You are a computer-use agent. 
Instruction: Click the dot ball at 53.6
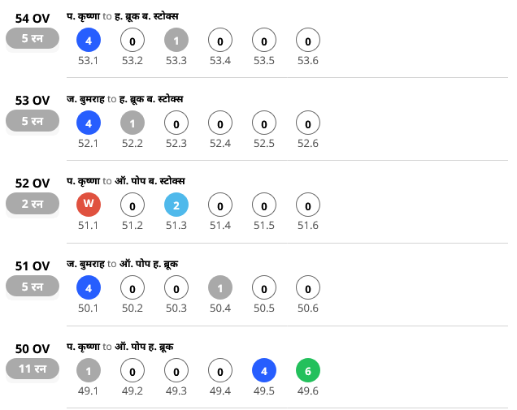308,40
